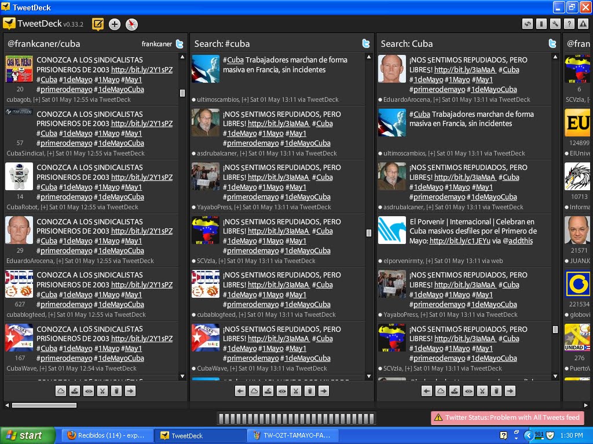Open http://bit.ly/2Y1sPZ link in cubagob tweet
The height and width of the screenshot is (444, 593).
(142, 70)
